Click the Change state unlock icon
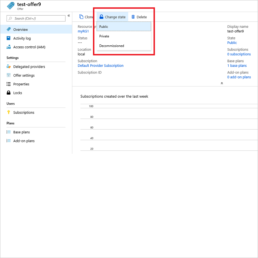 click(101, 17)
